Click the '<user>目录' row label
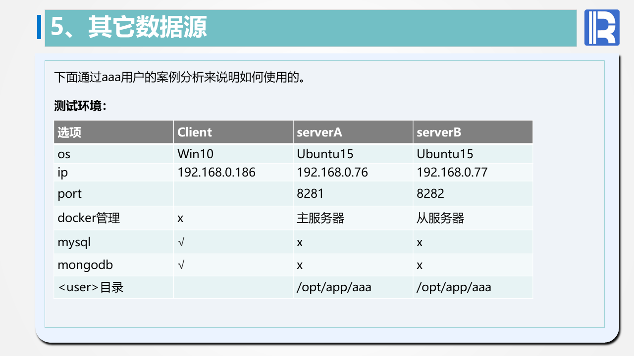The width and height of the screenshot is (634, 356). (x=91, y=287)
